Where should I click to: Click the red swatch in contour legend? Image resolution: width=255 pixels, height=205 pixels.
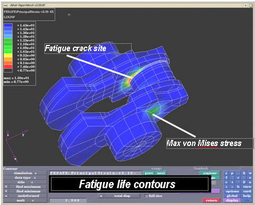tap(8, 66)
